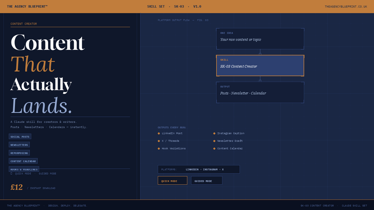Click the blue italic word 'Lands.'
The height and width of the screenshot is (210, 374).
pyautogui.click(x=41, y=106)
